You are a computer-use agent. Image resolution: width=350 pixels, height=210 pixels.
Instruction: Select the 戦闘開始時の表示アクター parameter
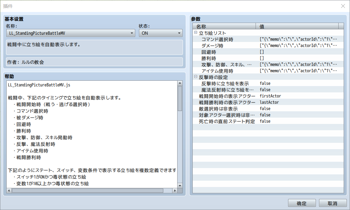tap(268, 96)
